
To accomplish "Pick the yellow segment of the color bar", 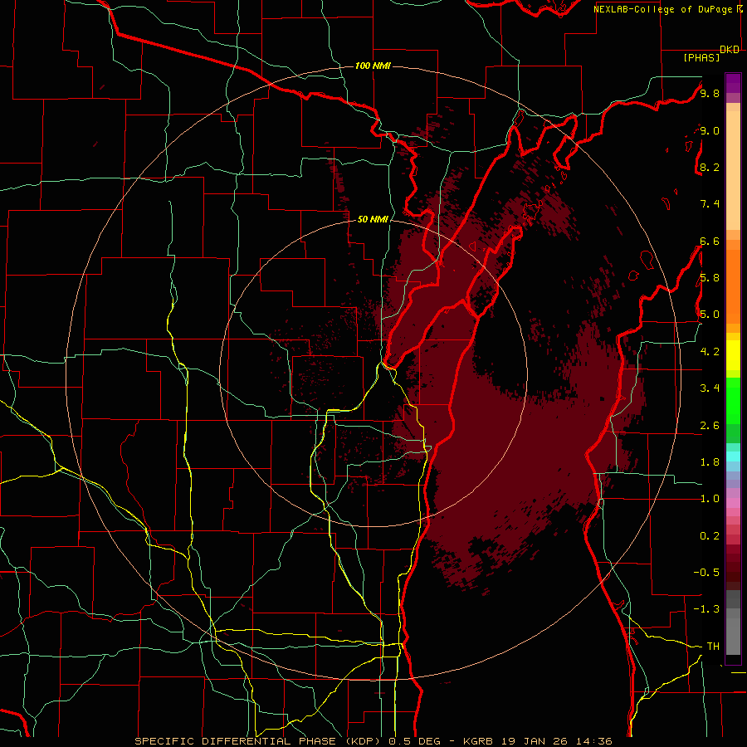I will (x=733, y=355).
